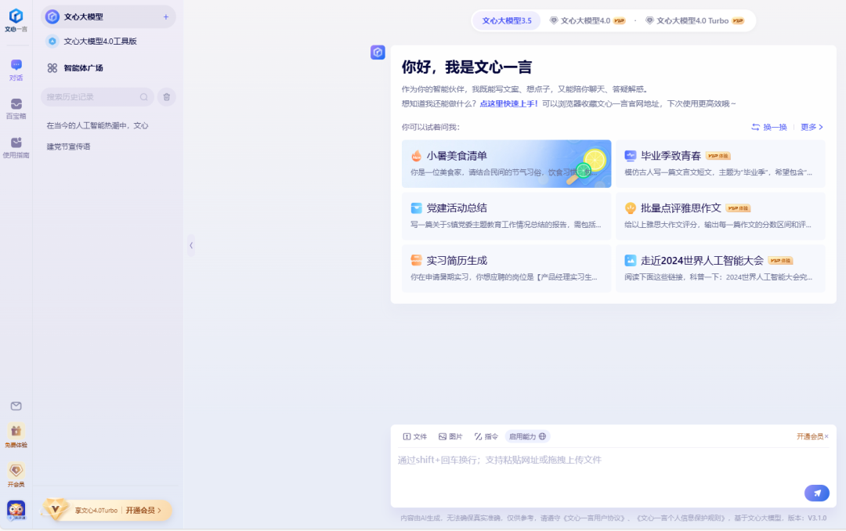
Task: Open the 使用指南 guide icon
Action: tap(16, 147)
